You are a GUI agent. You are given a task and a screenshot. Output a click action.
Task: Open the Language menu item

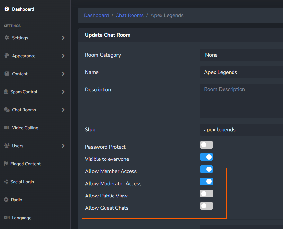22,218
